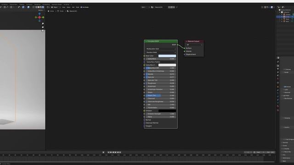Play animation in reverse

pos(113,152)
